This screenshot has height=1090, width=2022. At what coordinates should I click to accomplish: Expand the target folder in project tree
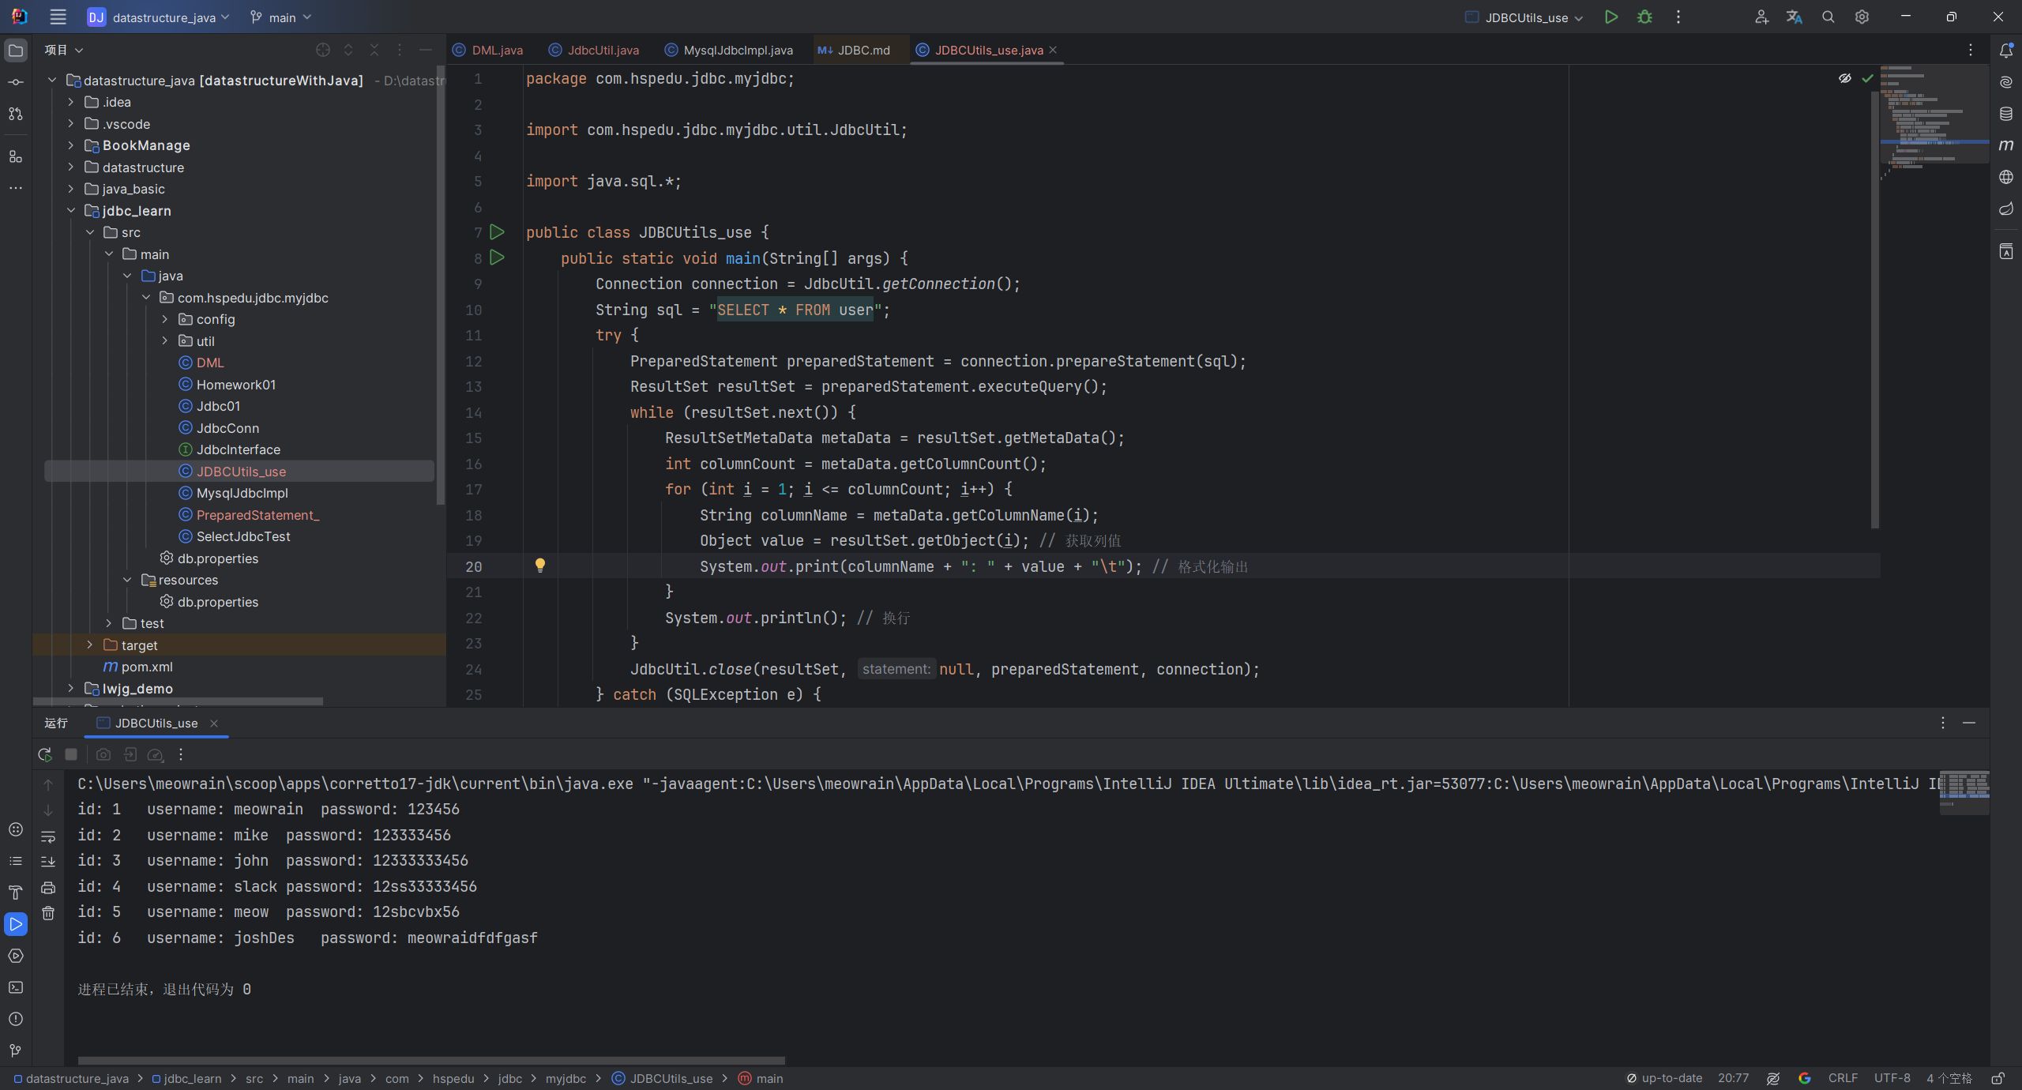pos(90,645)
